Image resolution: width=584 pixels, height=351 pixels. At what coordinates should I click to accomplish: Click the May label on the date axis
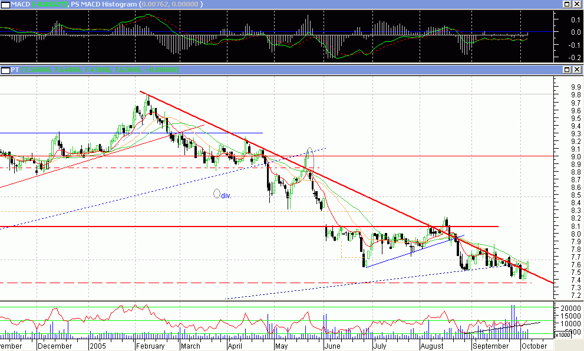click(x=282, y=346)
